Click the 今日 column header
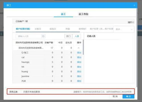The image size is (142, 102). (x=60, y=42)
